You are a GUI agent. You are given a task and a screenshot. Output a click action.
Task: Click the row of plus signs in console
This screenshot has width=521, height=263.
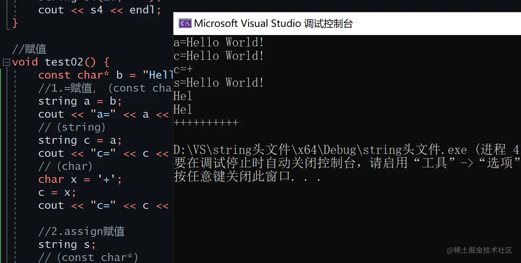[x=206, y=123]
